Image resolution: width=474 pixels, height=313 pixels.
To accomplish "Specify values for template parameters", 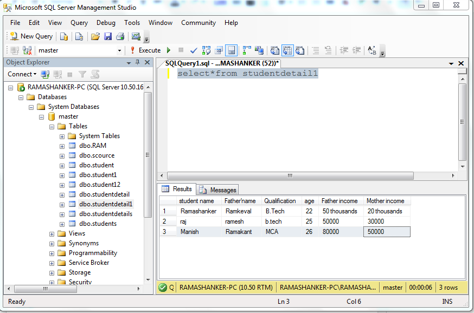I will point(372,50).
